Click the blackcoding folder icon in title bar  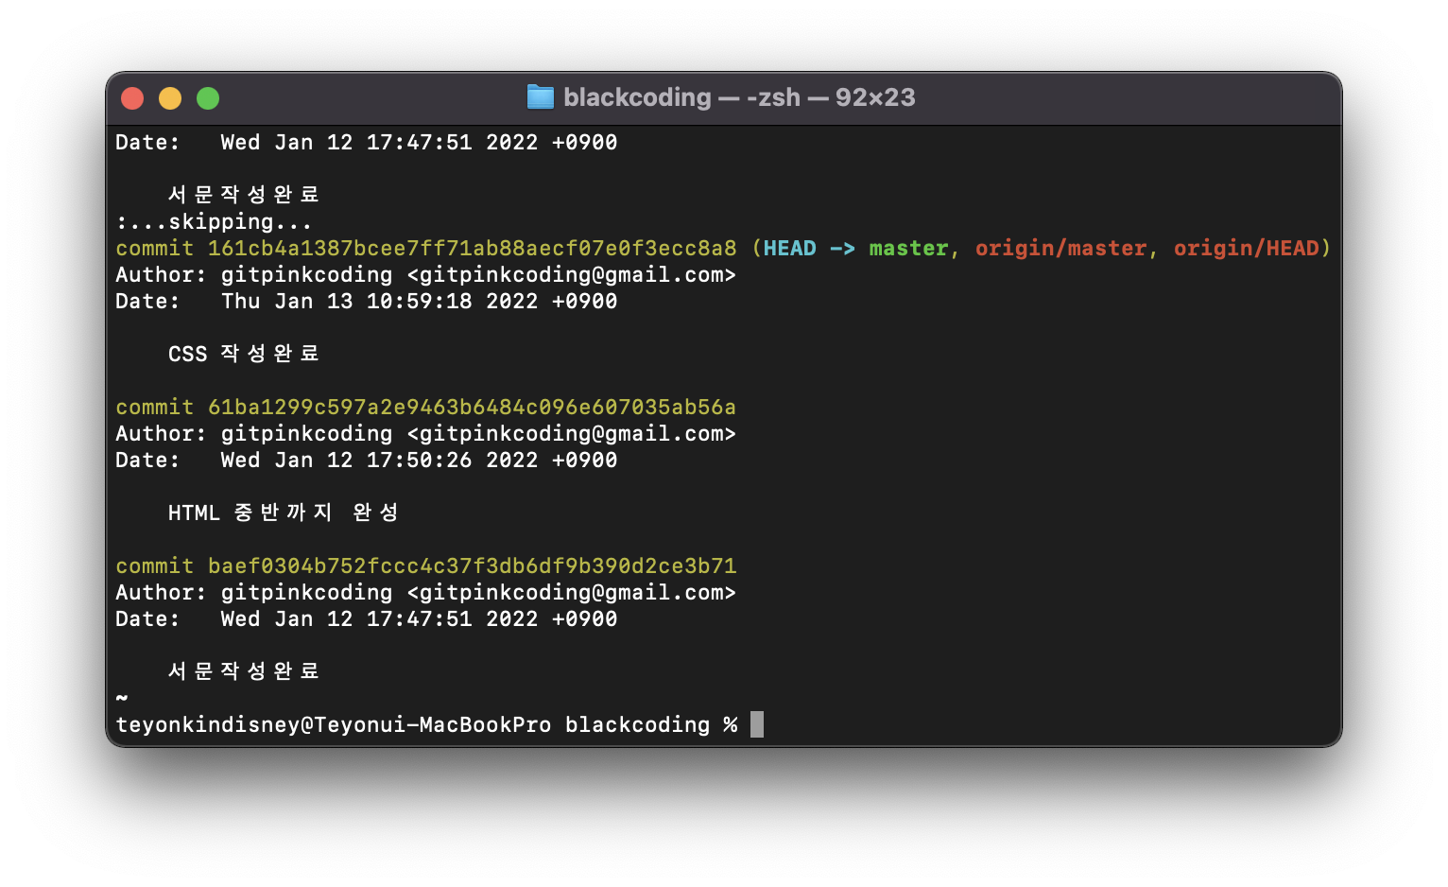(540, 97)
